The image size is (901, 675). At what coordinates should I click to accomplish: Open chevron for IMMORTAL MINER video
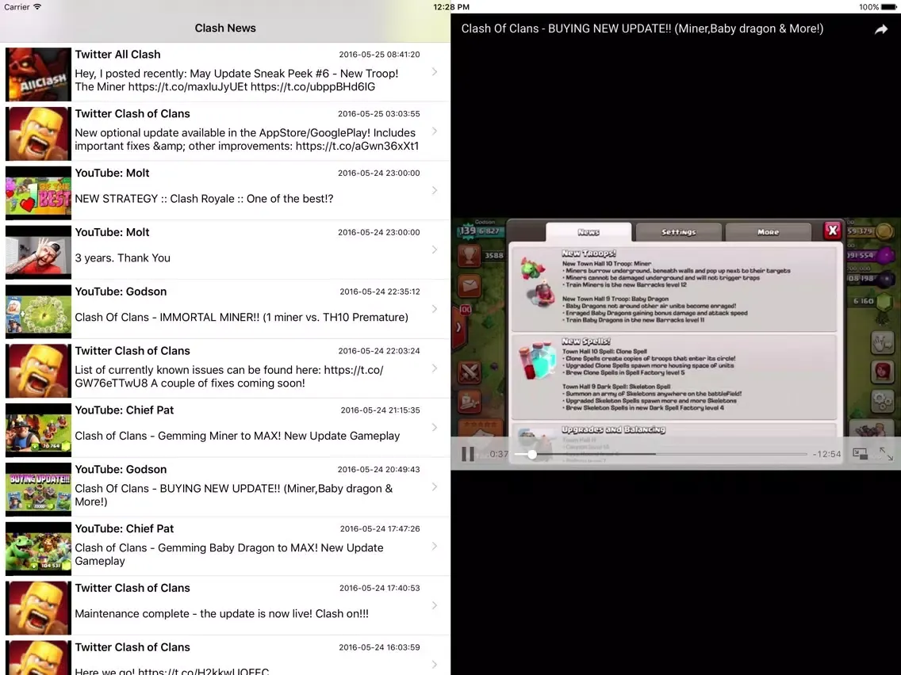pos(435,309)
